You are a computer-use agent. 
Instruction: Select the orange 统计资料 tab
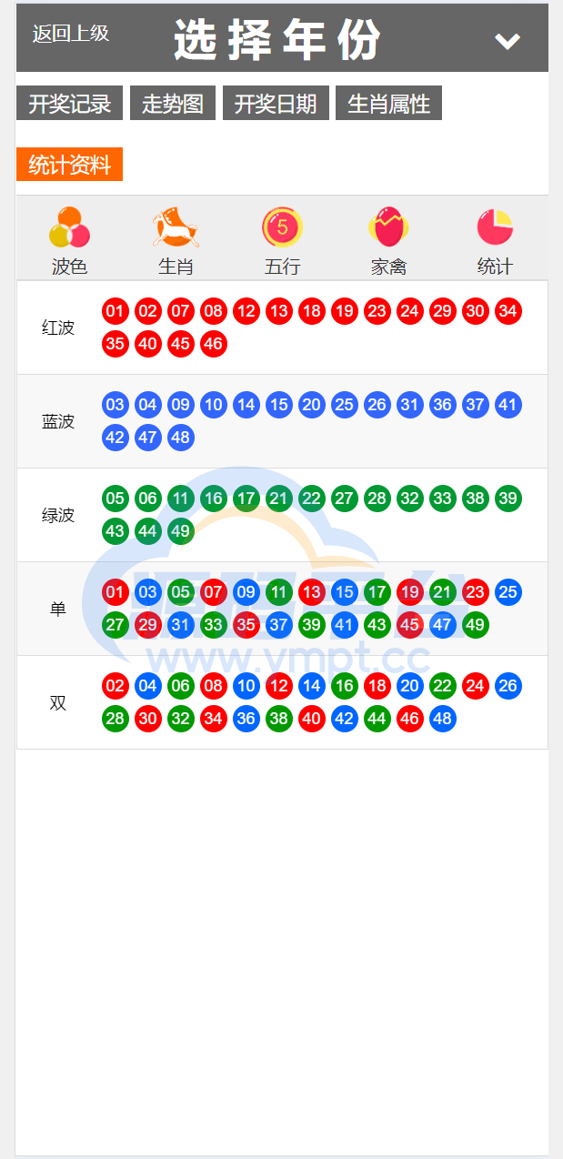pos(69,164)
